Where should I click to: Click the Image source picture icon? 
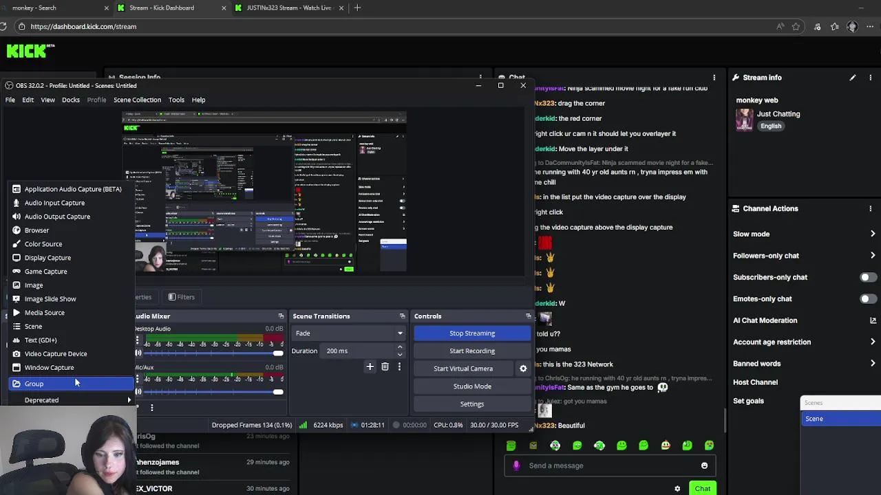(17, 285)
